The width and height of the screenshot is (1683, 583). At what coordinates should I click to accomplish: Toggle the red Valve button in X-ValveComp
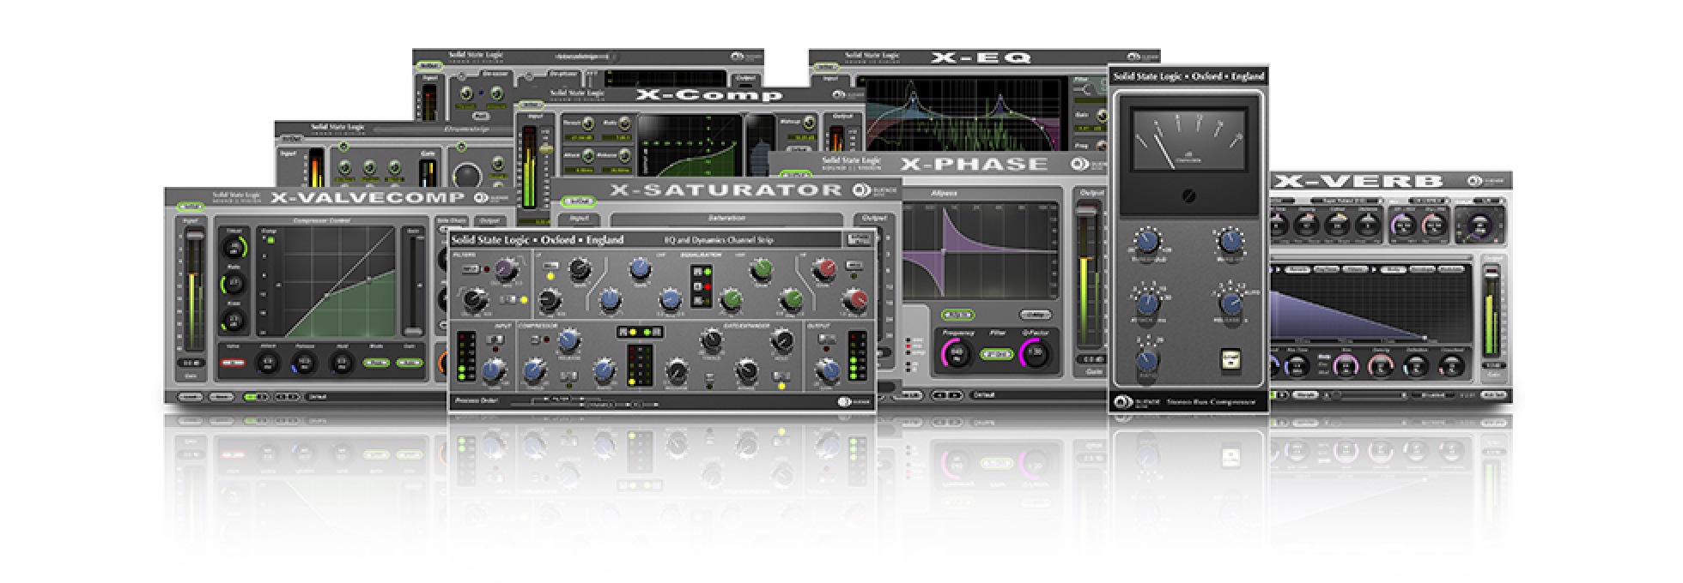click(233, 363)
